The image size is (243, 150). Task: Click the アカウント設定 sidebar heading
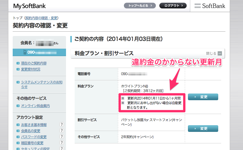(30, 117)
